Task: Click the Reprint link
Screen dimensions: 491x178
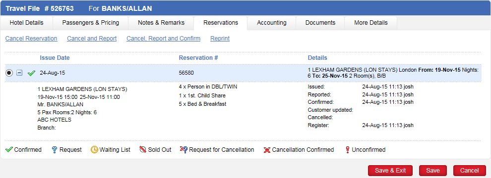Action: coord(220,39)
